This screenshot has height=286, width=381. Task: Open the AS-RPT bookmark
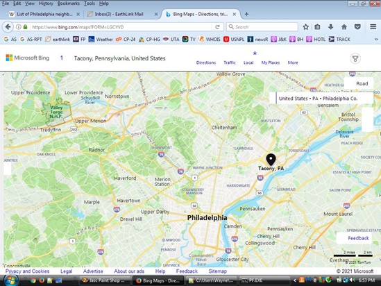(x=31, y=39)
